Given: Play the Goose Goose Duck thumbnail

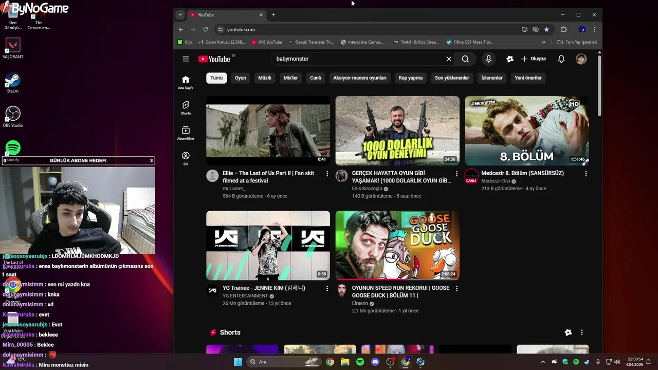Looking at the screenshot, I should 397,245.
